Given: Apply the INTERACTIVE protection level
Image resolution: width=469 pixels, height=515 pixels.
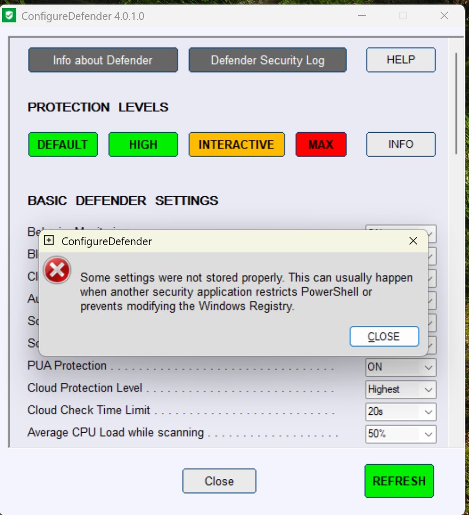Looking at the screenshot, I should (237, 144).
